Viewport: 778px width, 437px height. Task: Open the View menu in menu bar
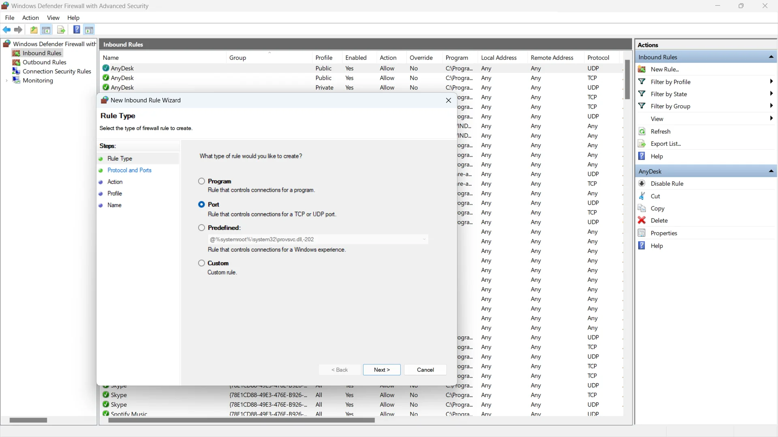[53, 18]
